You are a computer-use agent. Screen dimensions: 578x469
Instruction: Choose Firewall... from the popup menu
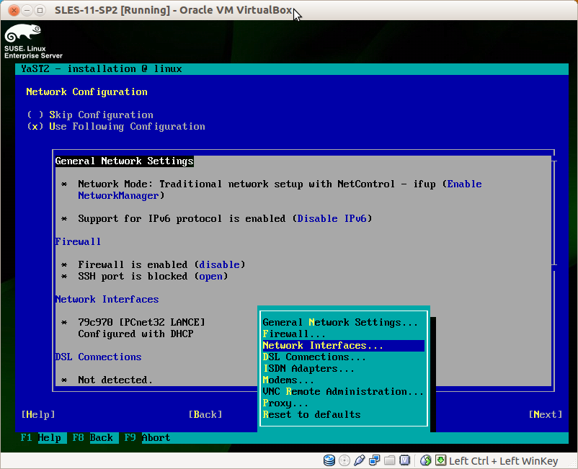coord(343,334)
